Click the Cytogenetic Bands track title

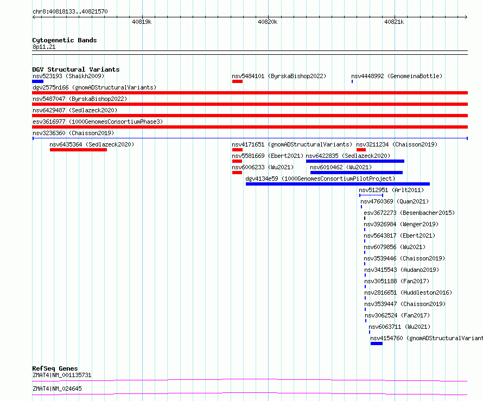click(65, 40)
